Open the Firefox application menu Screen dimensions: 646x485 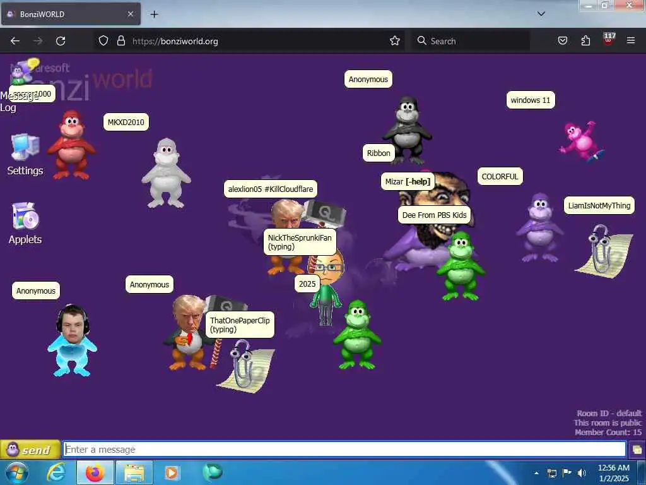point(631,41)
